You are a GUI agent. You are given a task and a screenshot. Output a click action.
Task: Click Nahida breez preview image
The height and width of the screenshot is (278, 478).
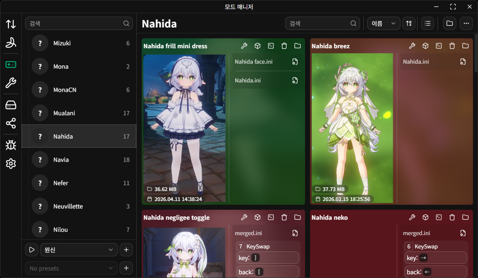pos(352,128)
